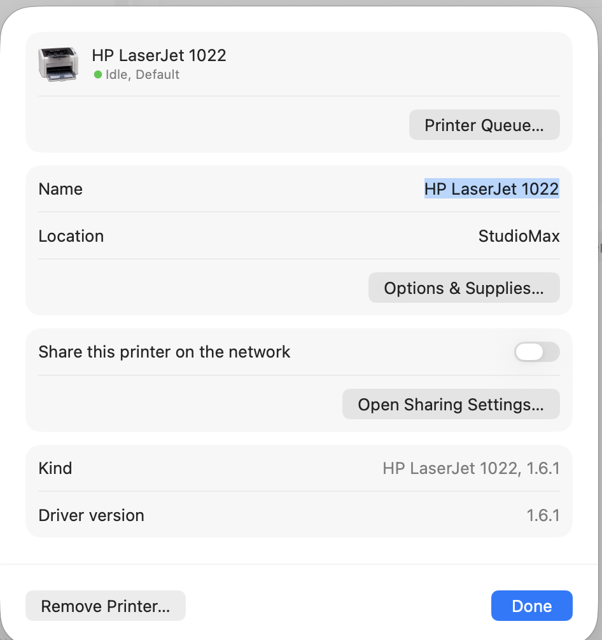Image resolution: width=602 pixels, height=640 pixels.
Task: Click the HP LaserJet printer icon
Action: [x=58, y=64]
